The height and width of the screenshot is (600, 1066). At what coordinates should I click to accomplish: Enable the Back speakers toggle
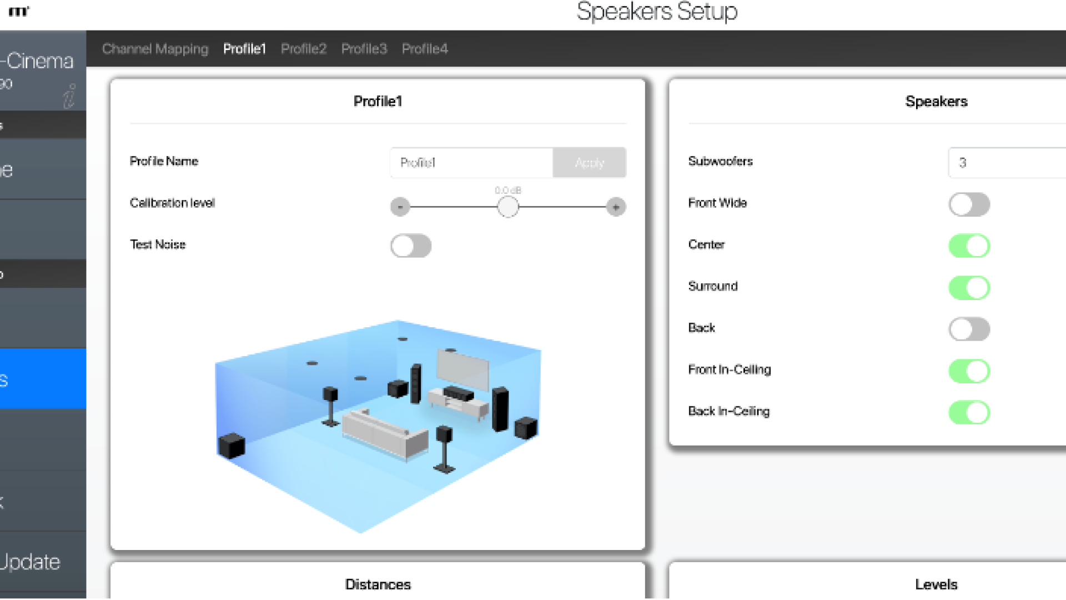[969, 329]
